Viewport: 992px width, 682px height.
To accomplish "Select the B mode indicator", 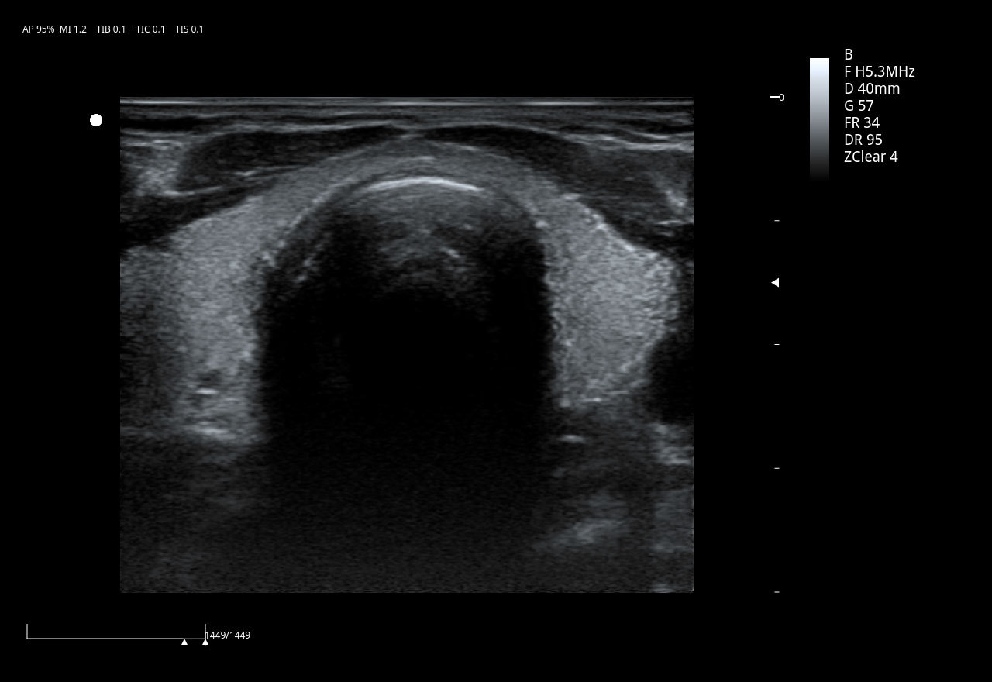I will click(849, 54).
